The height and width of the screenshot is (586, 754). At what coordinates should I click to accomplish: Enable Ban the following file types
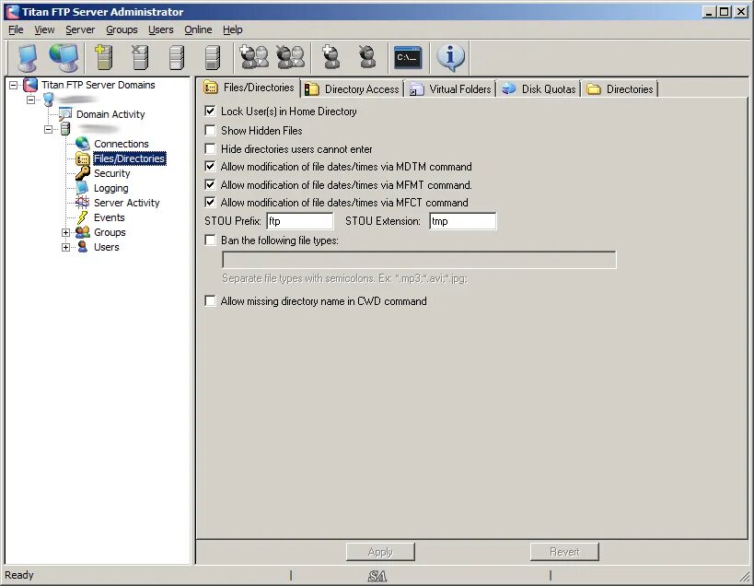[x=210, y=240]
